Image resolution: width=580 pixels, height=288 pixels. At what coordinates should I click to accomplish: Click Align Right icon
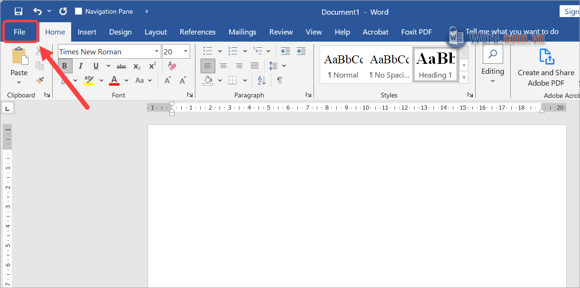239,66
